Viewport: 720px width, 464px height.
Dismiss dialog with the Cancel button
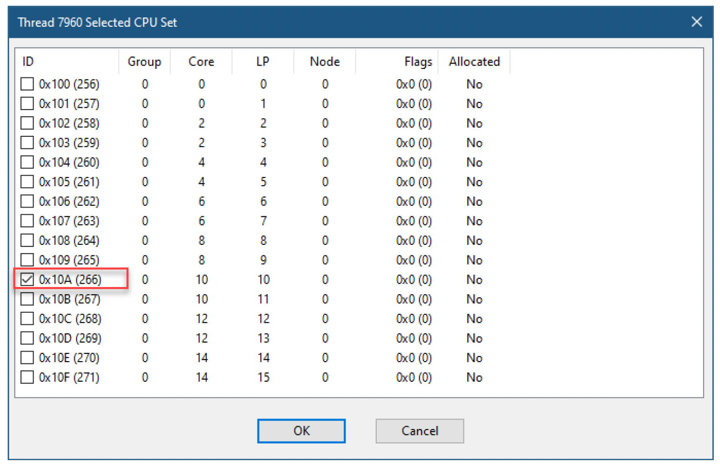[x=419, y=431]
